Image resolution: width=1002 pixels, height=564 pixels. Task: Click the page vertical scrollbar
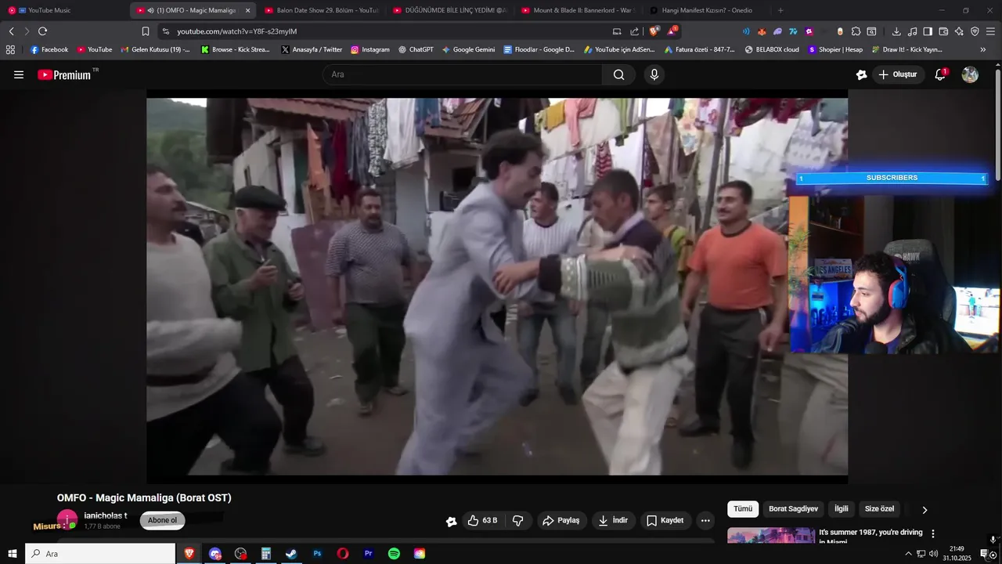(998, 125)
